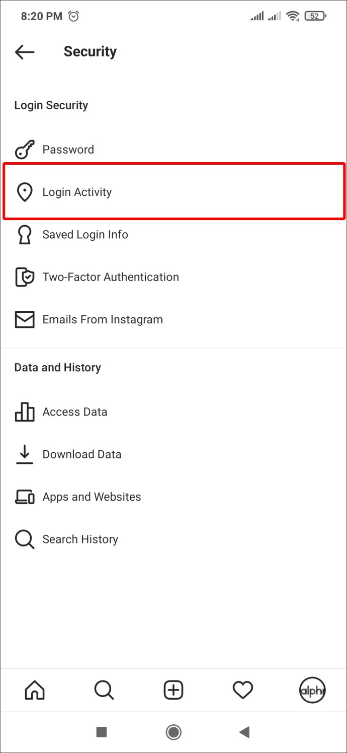Screen dimensions: 347x753
Task: Tap the back arrow icon
Action: 25,51
